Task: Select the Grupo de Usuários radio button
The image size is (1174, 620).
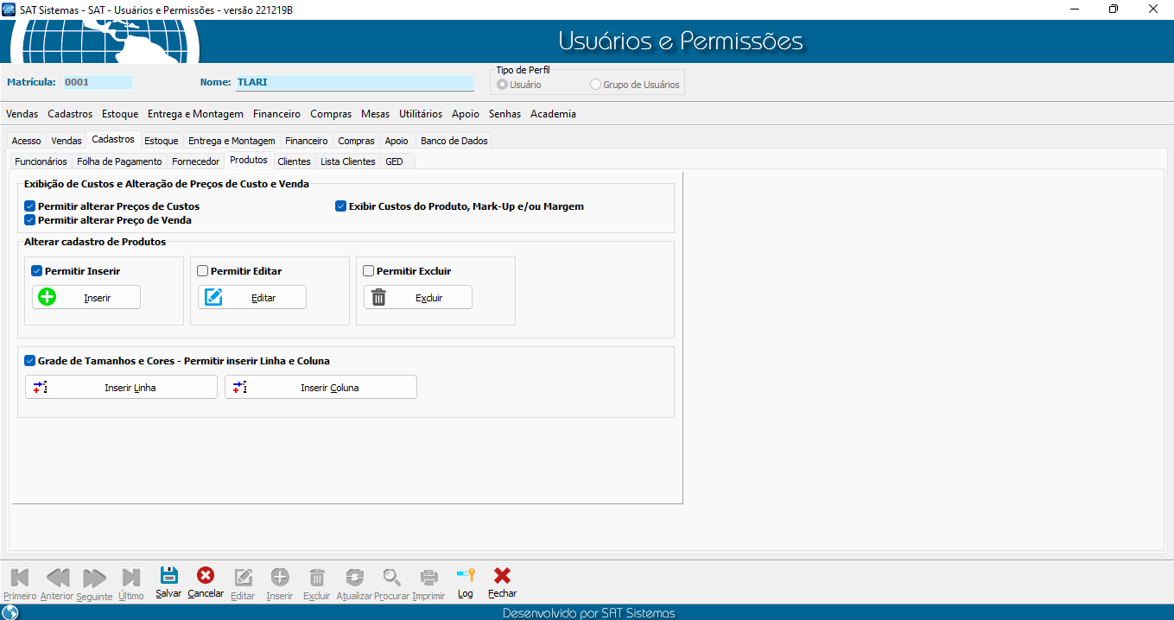Action: click(595, 85)
